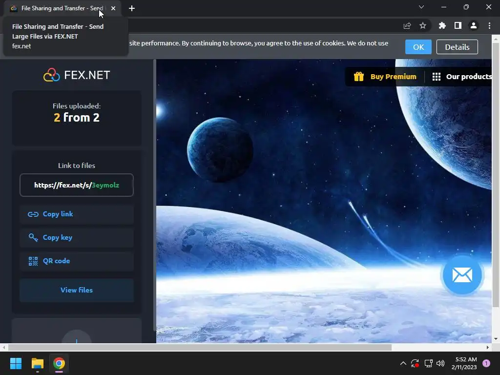Open clock showing 5:52 AM
The width and height of the screenshot is (500, 375).
pos(464,363)
